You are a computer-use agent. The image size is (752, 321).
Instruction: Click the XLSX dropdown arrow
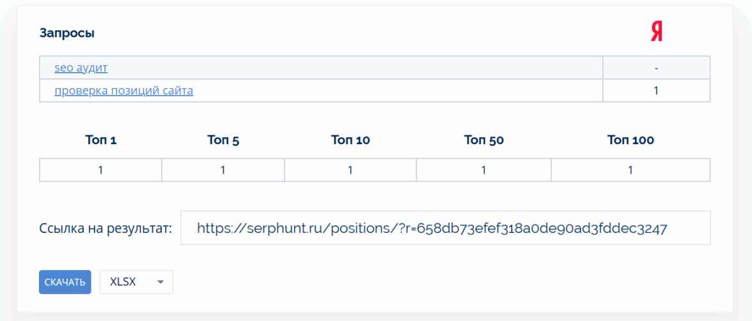tap(161, 282)
